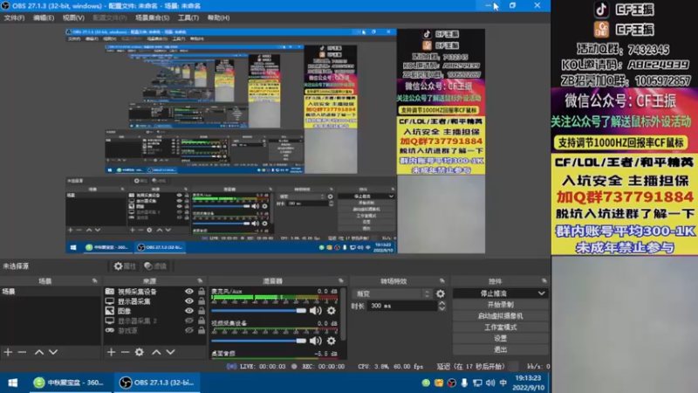Pop out the 混音器 dock panel

click(341, 280)
